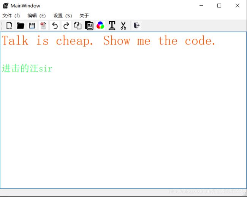Export to PDF using the PDF icon
Image resolution: width=247 pixels, height=197 pixels.
(43, 25)
